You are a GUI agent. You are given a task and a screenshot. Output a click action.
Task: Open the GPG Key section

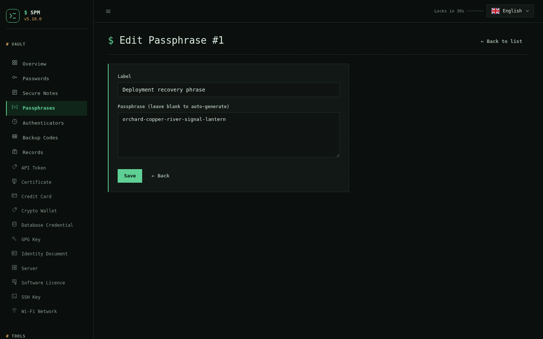(47, 239)
